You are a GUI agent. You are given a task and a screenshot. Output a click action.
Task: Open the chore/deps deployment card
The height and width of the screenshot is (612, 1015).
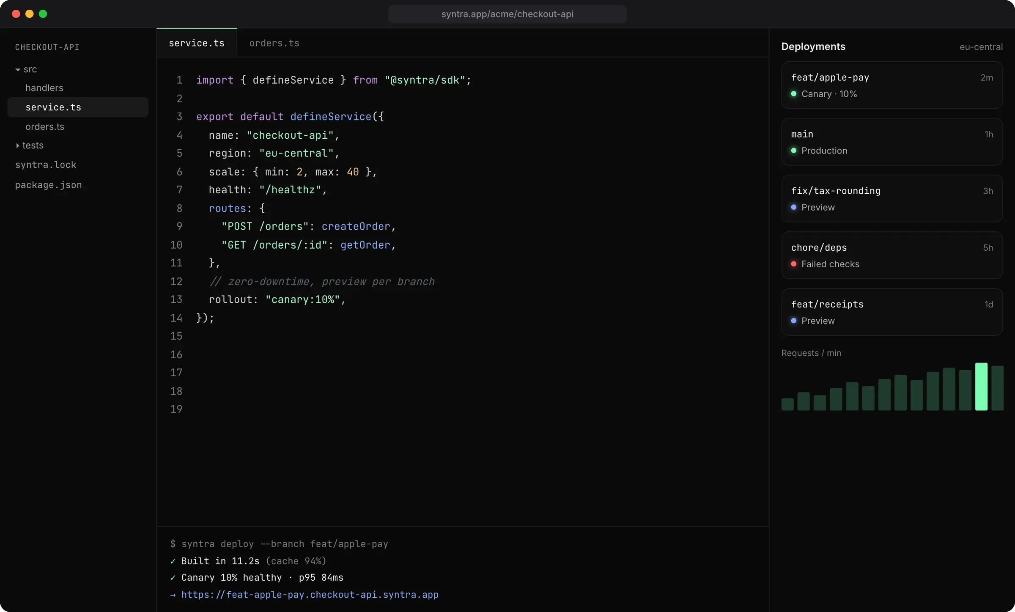(x=892, y=255)
